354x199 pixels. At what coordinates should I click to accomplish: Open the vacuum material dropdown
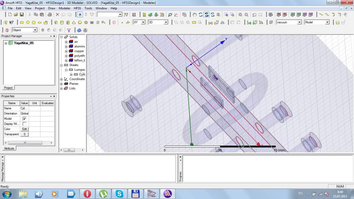299,22
